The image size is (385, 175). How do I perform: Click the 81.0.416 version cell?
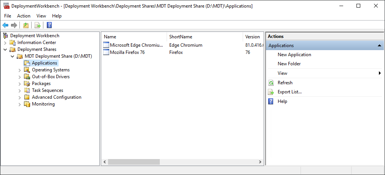click(255, 45)
